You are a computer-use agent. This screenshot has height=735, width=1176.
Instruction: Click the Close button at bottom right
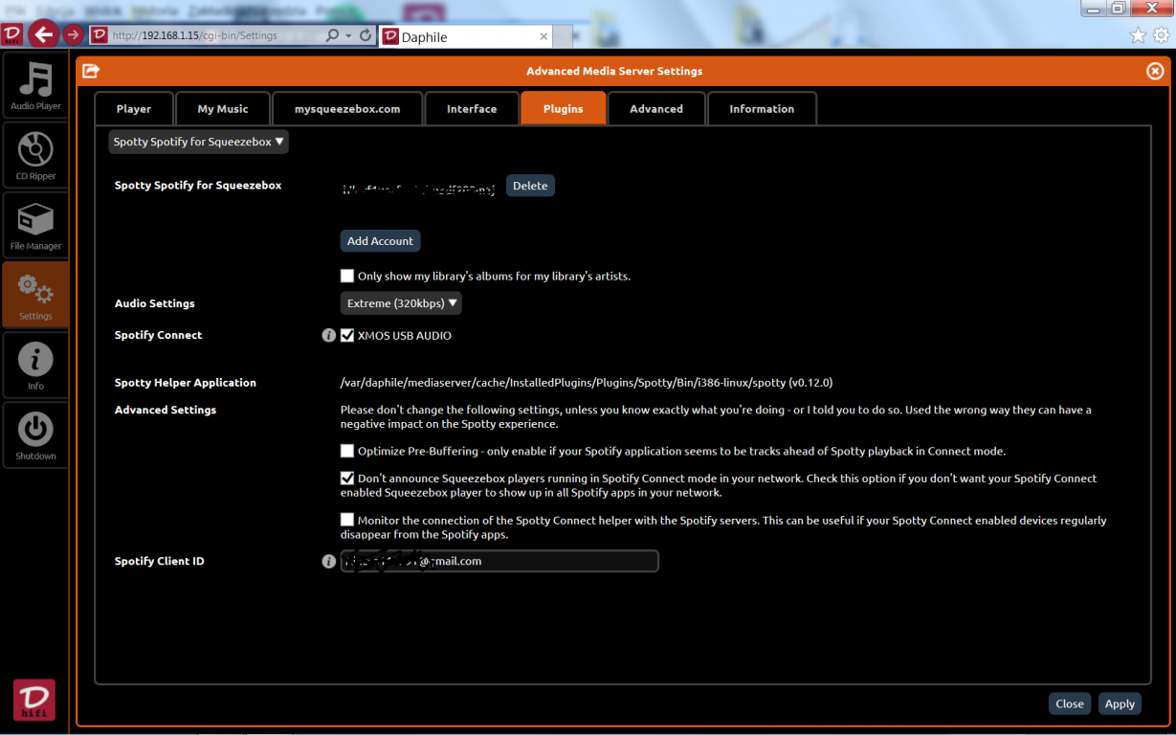(x=1070, y=703)
